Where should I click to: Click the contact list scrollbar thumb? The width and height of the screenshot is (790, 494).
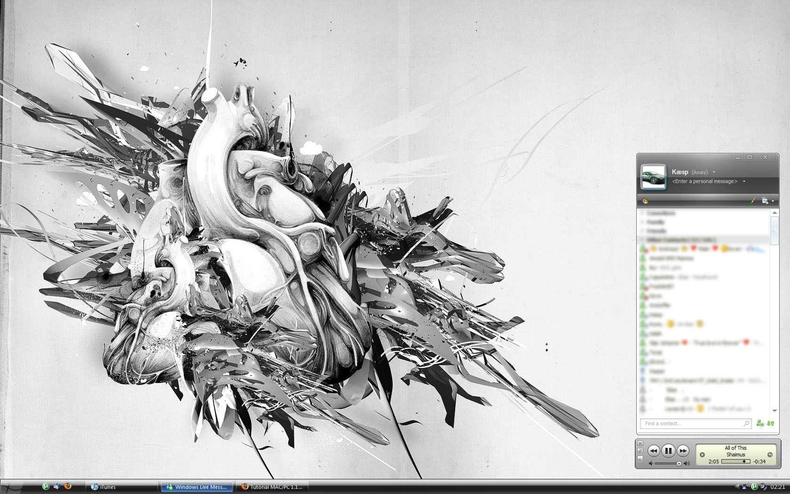774,231
